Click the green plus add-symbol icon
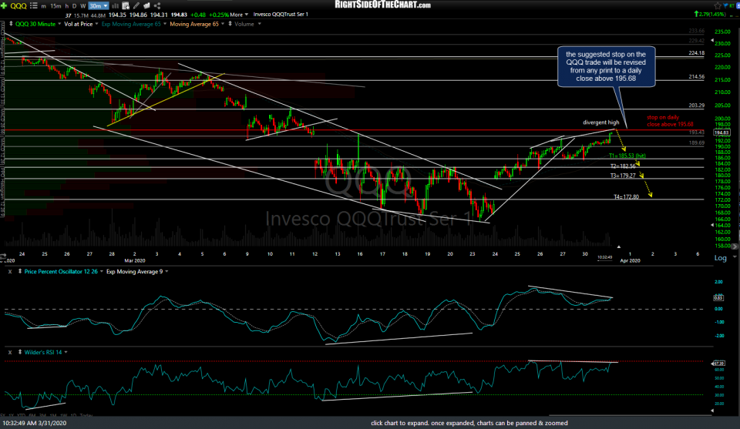 click(4, 5)
